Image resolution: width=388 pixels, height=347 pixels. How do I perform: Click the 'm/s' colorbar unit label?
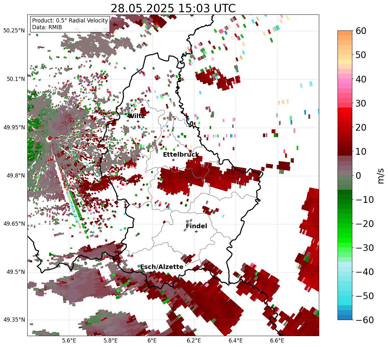pyautogui.click(x=381, y=175)
